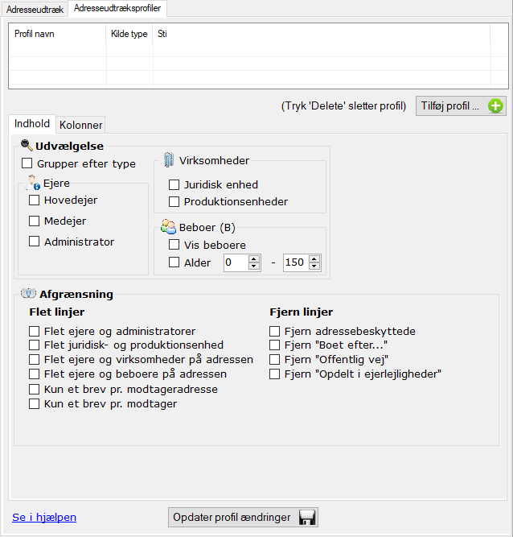Click the maximum age field showing 150
The image size is (513, 537).
tap(296, 262)
